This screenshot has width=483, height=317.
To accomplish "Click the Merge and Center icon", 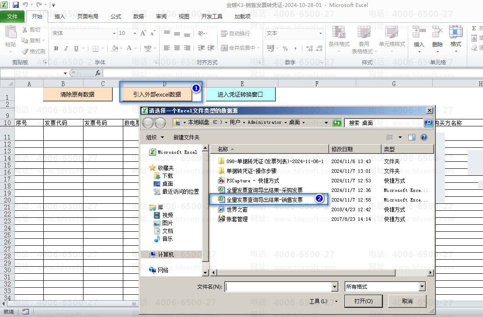I will tap(224, 48).
